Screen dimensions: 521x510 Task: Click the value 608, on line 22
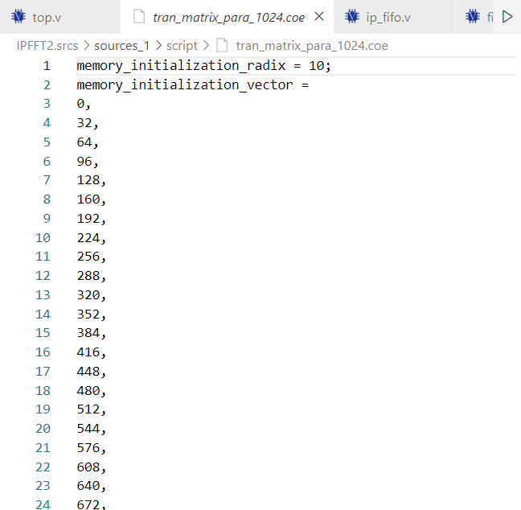point(92,467)
